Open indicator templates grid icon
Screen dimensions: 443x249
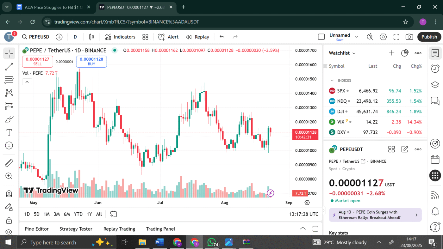pos(145,37)
